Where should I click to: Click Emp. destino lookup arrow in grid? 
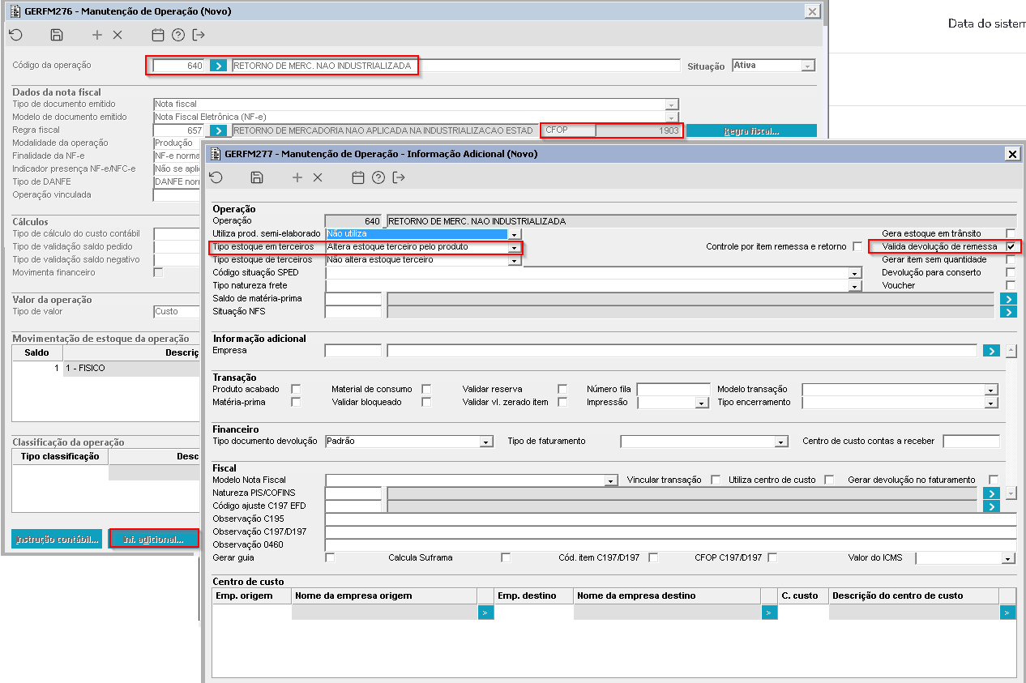pos(769,613)
